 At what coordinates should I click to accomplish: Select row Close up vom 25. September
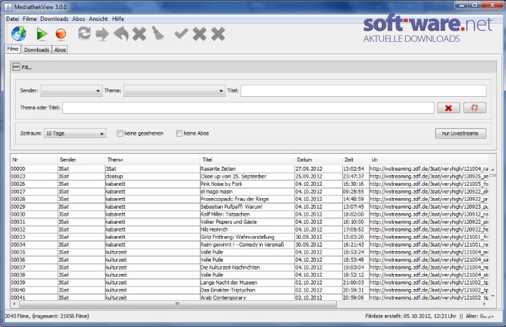pos(249,177)
